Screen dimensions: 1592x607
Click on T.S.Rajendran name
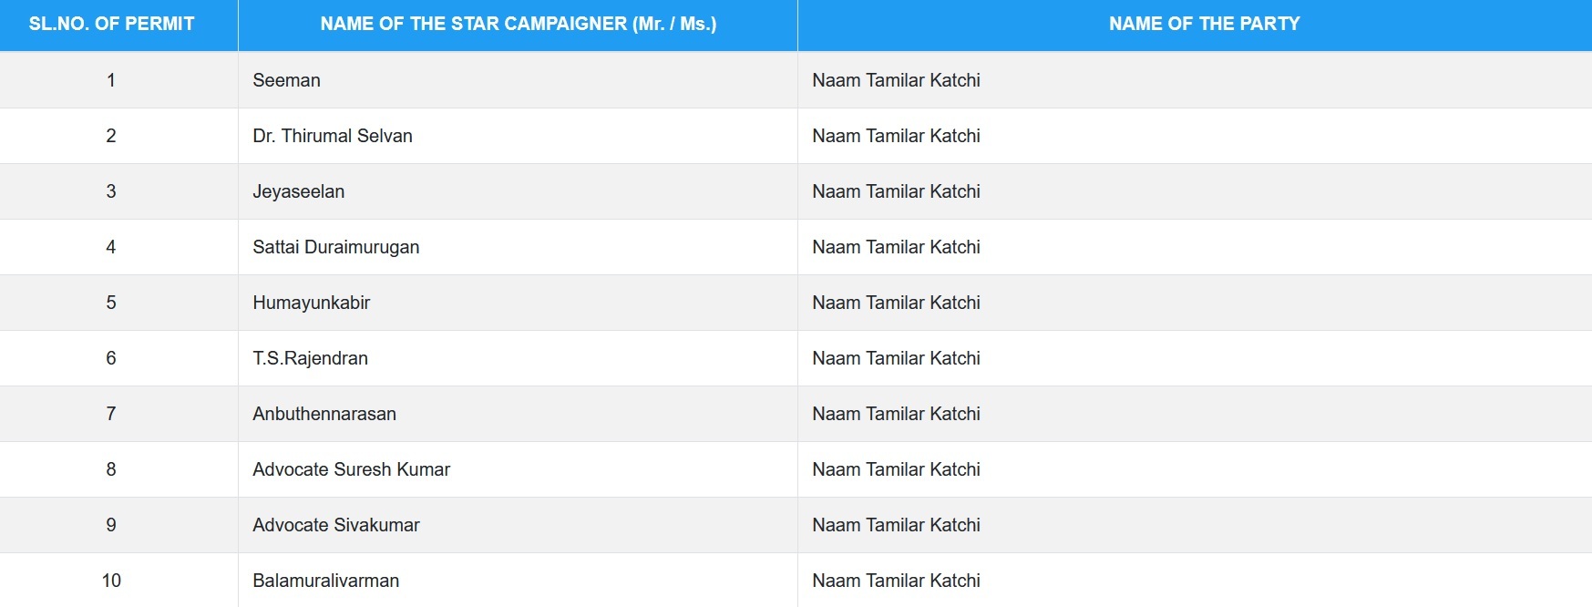pos(310,358)
